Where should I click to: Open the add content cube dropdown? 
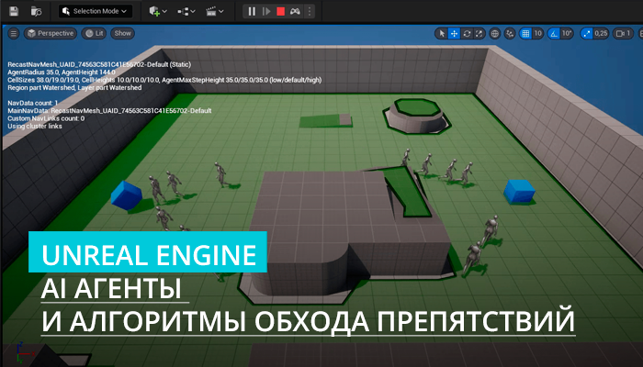[158, 11]
